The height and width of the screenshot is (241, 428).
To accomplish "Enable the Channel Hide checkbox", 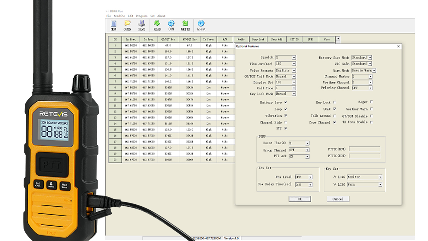I will [286, 122].
